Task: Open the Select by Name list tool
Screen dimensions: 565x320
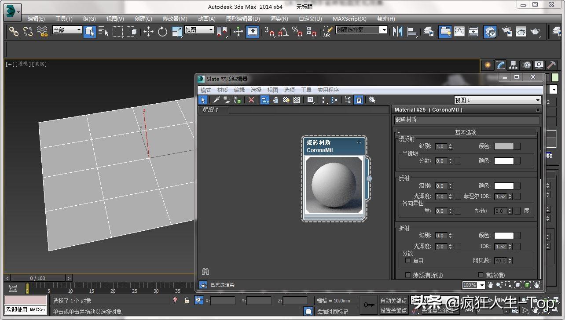Action: click(104, 32)
